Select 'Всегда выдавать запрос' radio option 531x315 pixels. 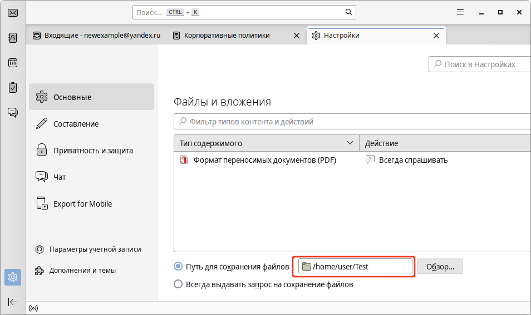pyautogui.click(x=178, y=284)
